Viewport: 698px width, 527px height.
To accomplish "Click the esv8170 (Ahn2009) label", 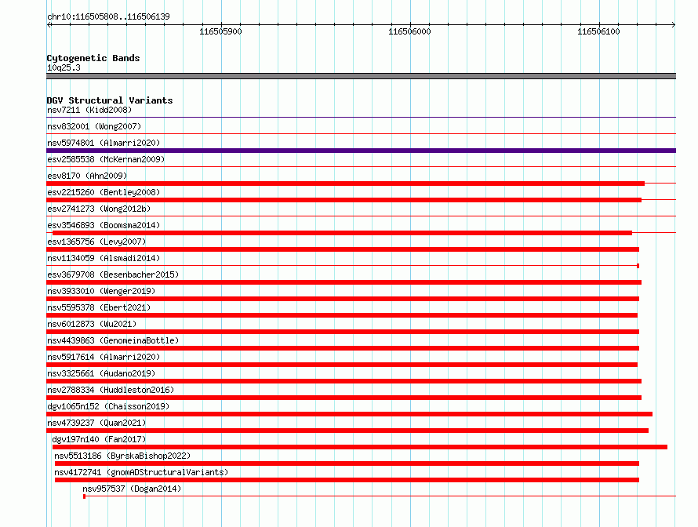I will (x=87, y=176).
